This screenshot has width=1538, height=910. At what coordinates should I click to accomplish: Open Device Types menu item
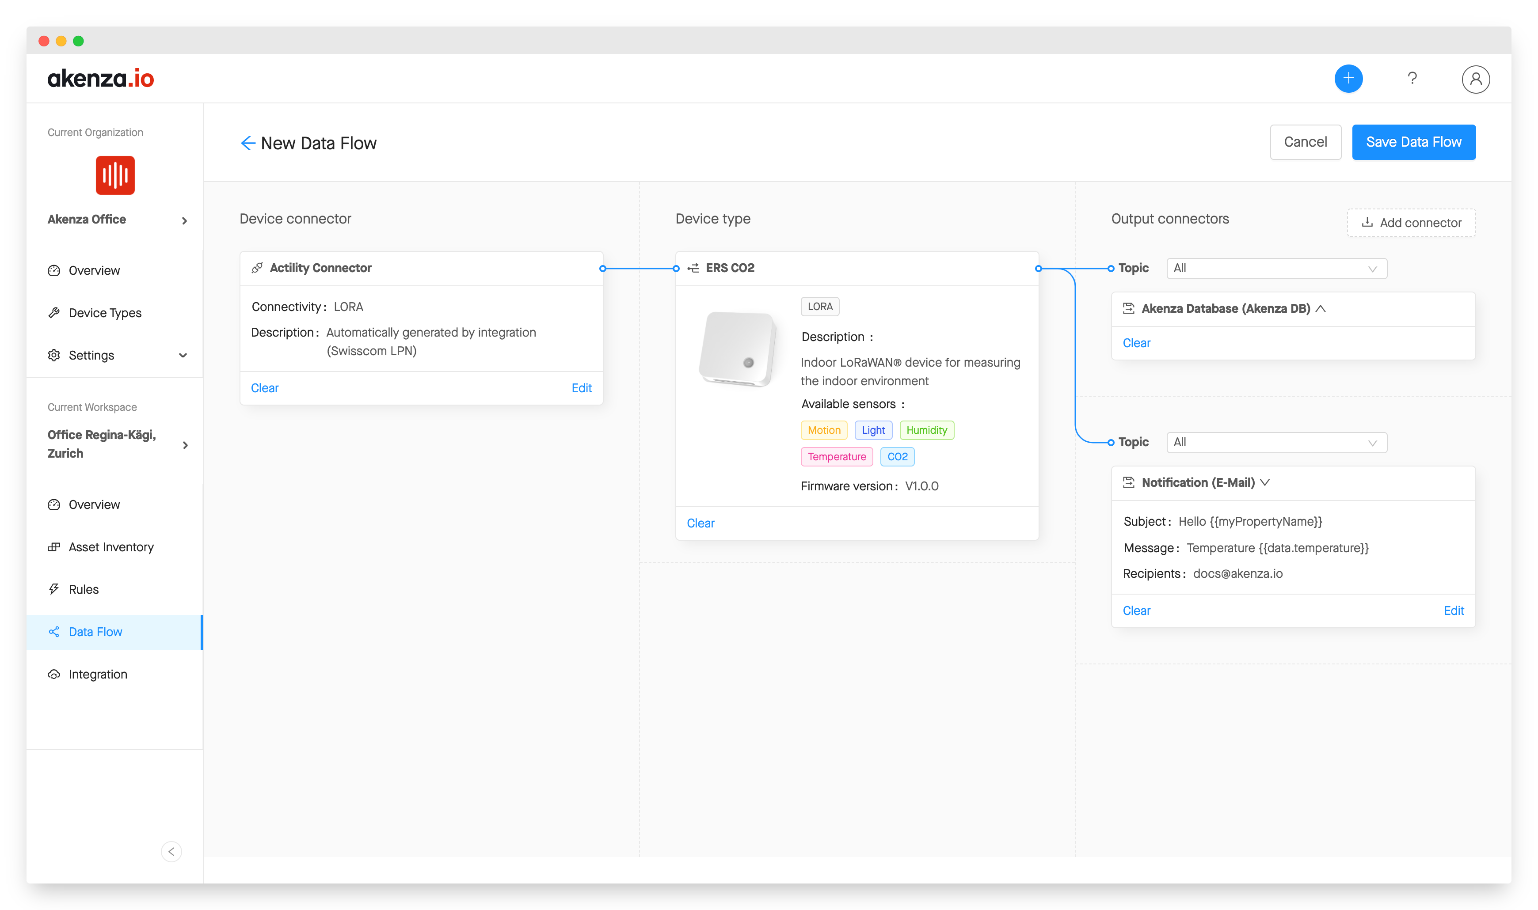[x=105, y=313]
